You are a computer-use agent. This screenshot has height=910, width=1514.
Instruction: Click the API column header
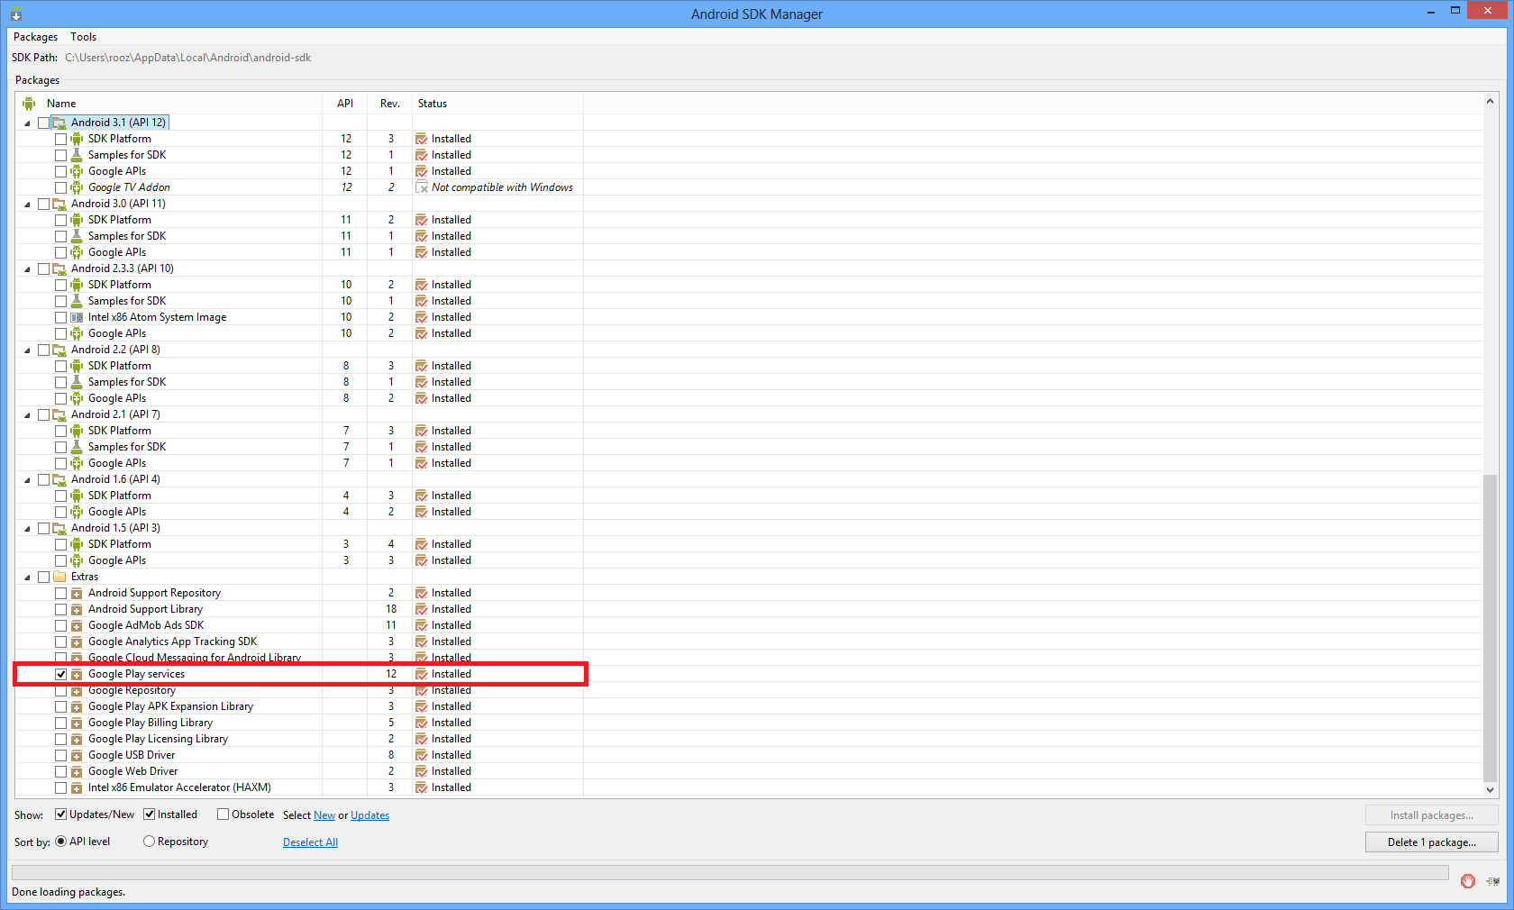tap(345, 104)
